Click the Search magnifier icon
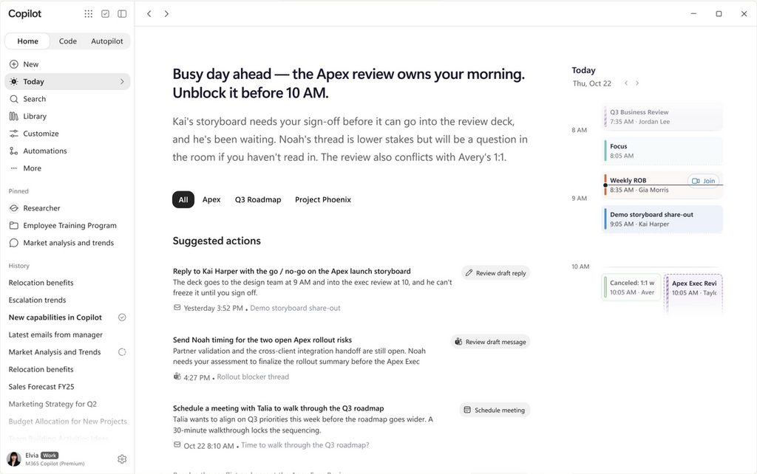 [14, 99]
